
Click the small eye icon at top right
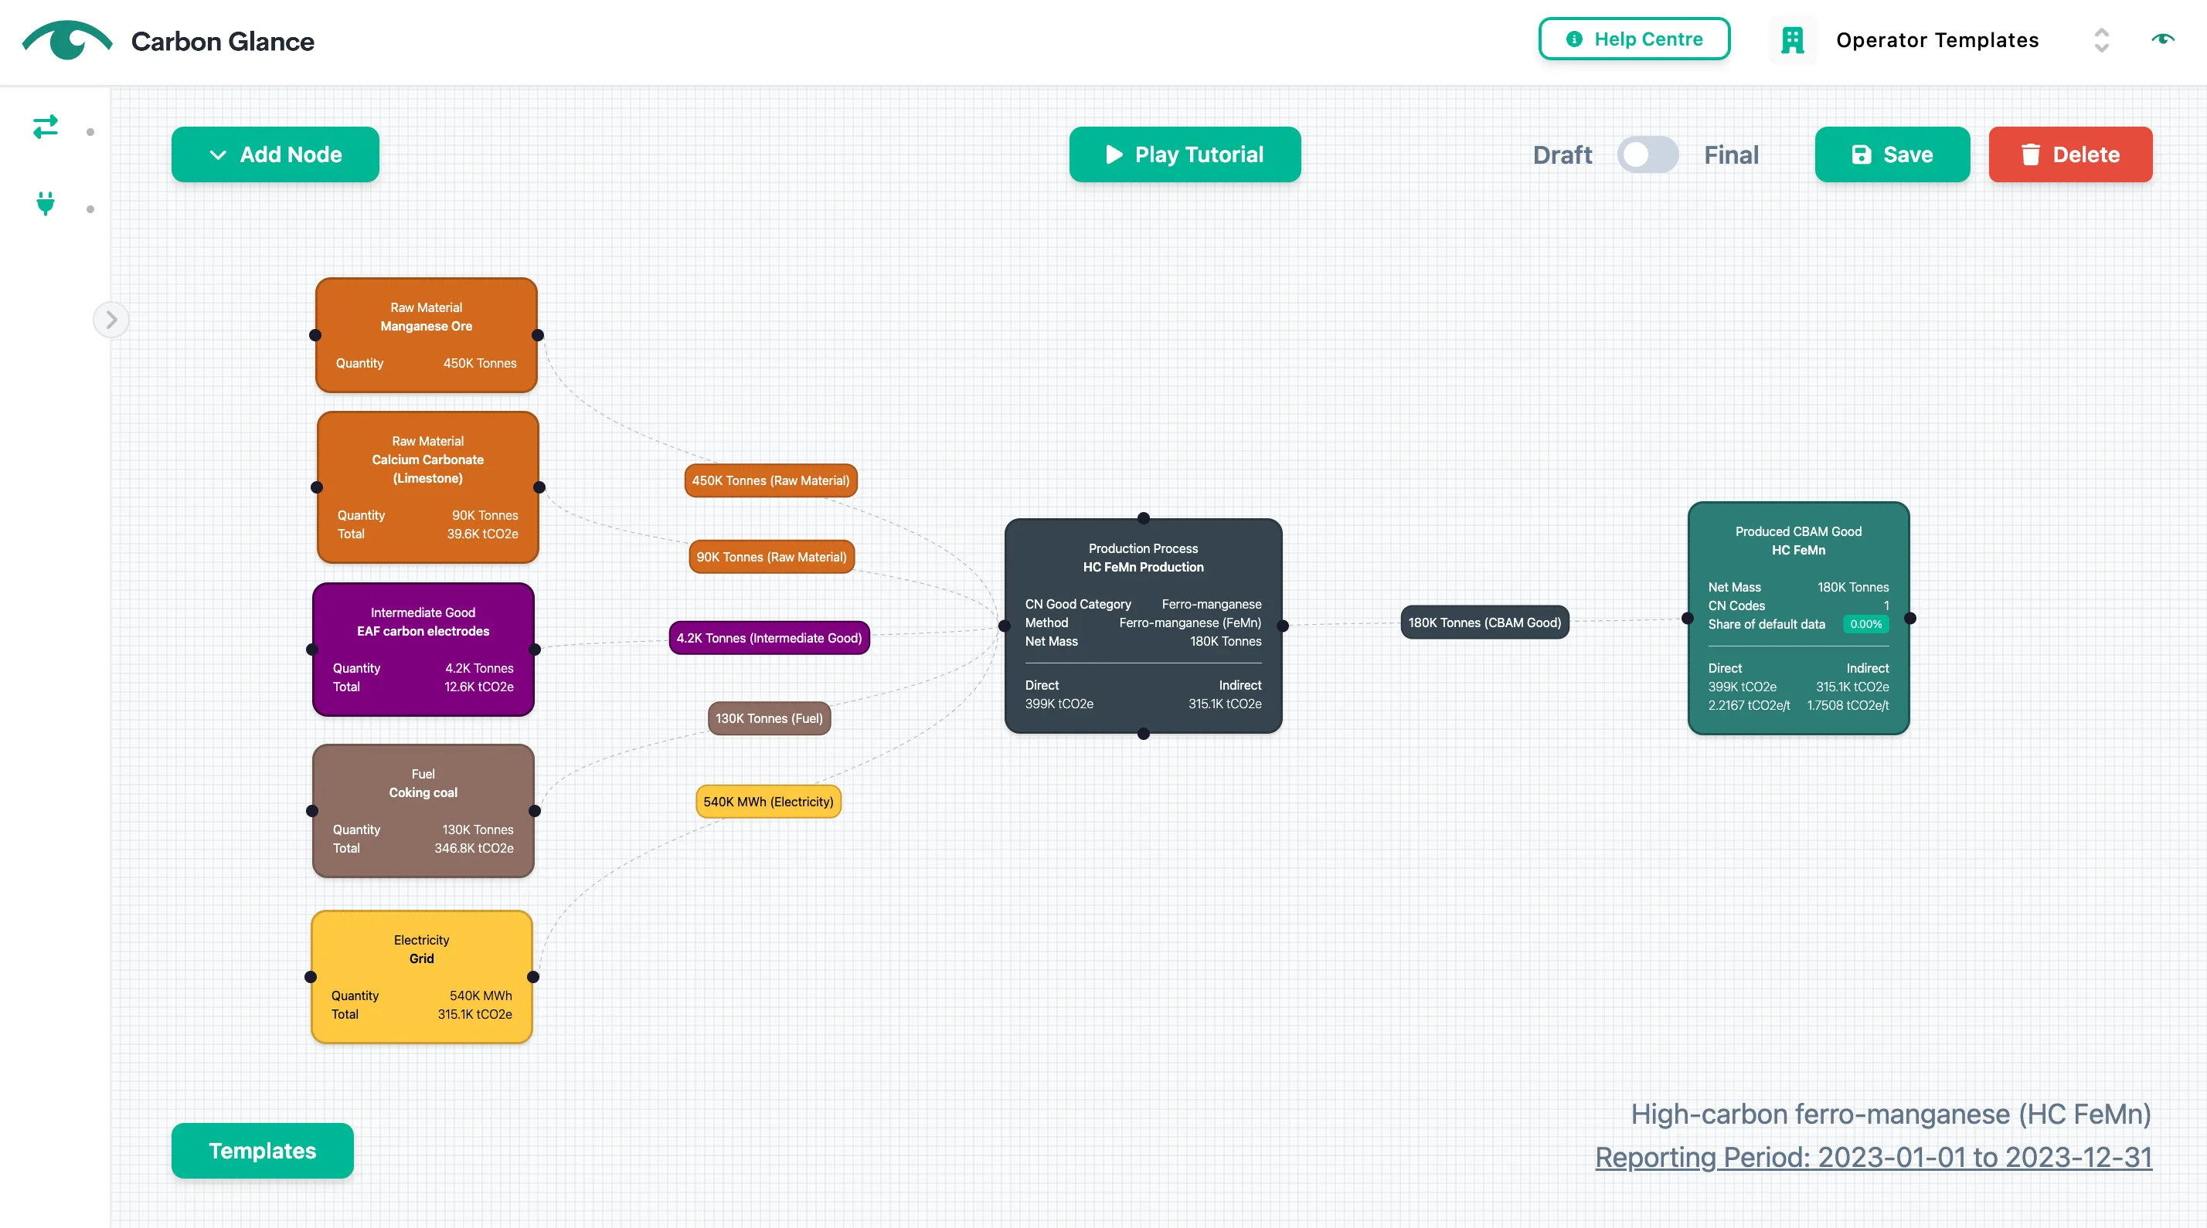[x=2162, y=39]
